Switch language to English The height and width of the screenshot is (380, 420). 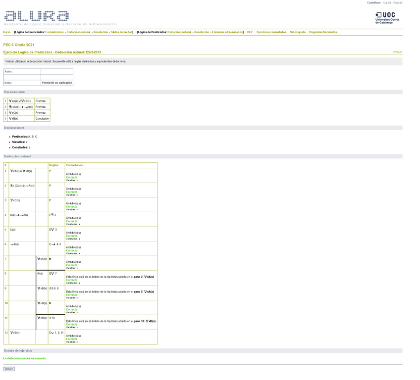click(398, 2)
